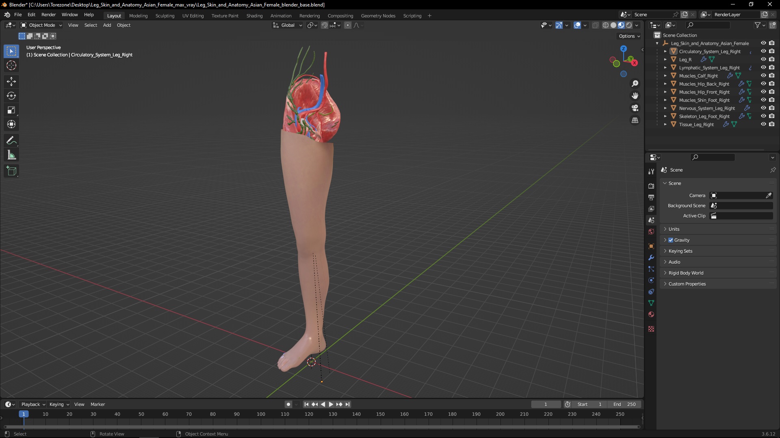Open the Output properties tab
The width and height of the screenshot is (780, 438).
(651, 198)
